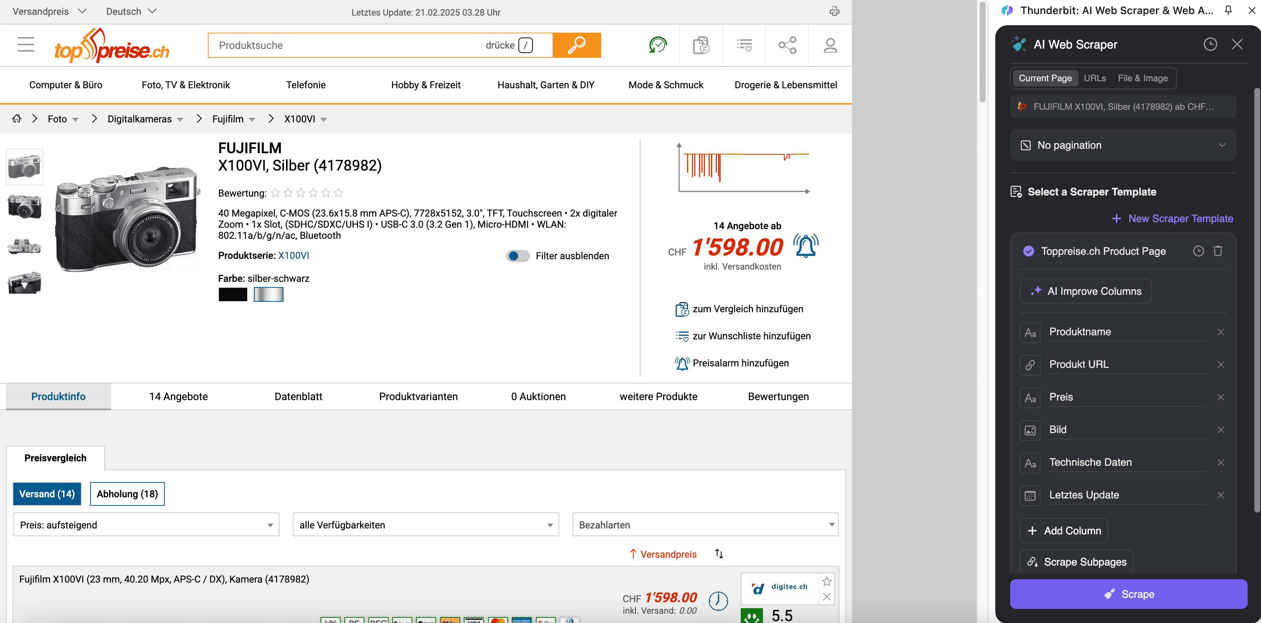Switch to the Datenblatt tab
Viewport: 1261px width, 623px height.
(x=298, y=396)
